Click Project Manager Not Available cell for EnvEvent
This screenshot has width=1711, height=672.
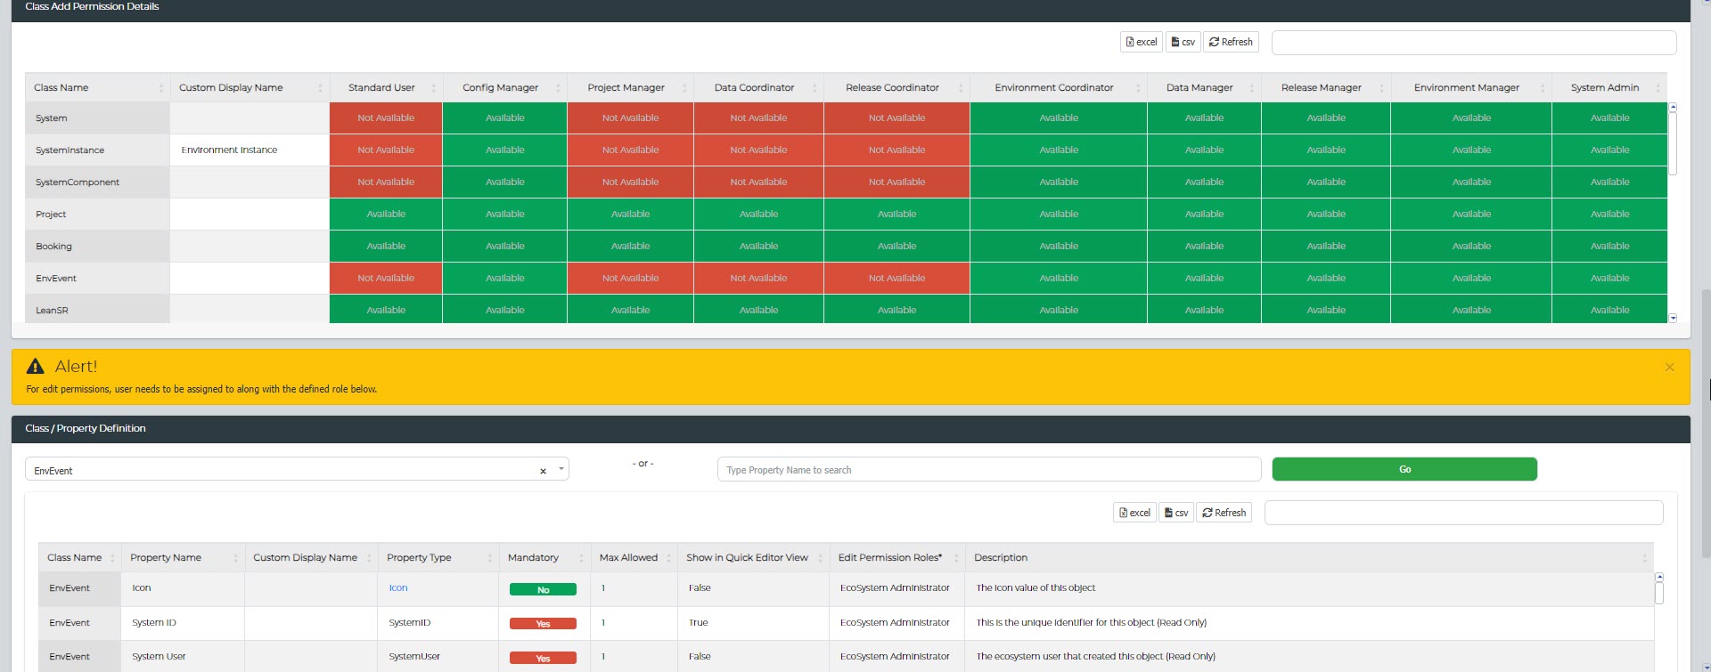tap(630, 279)
